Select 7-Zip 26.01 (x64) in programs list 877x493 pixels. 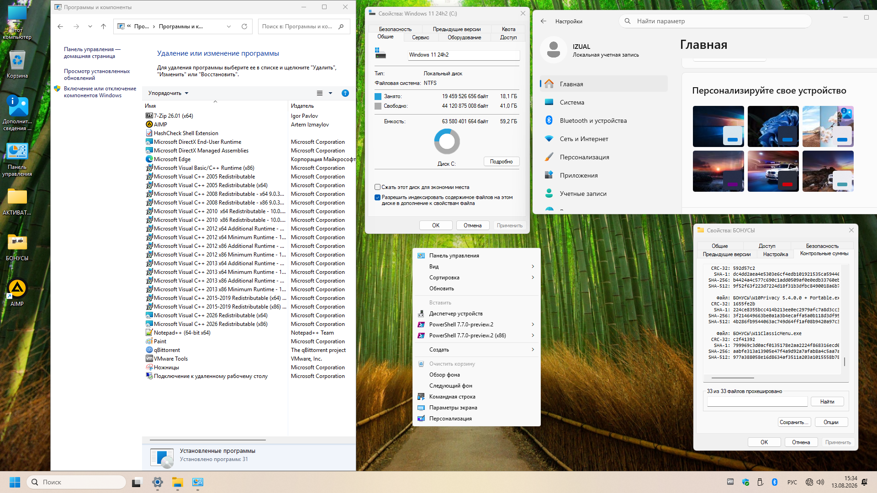click(173, 116)
